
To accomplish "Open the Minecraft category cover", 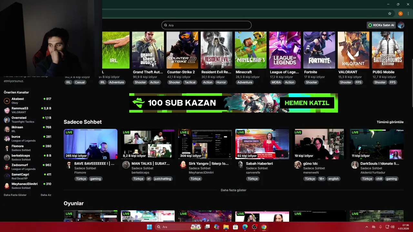I will coord(251,50).
